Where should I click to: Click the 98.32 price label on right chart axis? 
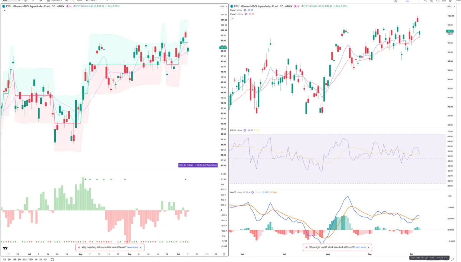tap(450, 31)
